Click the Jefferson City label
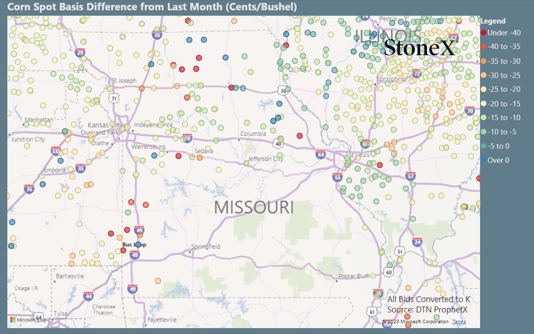The image size is (534, 334). click(x=266, y=158)
